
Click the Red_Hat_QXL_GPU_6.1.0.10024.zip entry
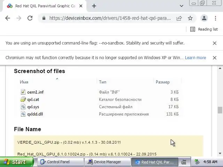(87, 154)
